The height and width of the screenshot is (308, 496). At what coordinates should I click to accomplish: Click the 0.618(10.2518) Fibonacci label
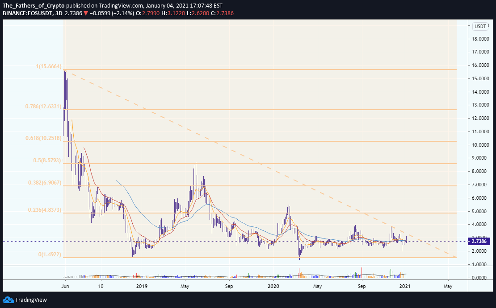(43, 138)
